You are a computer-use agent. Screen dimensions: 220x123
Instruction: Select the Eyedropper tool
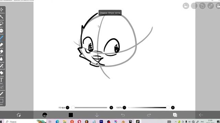1,94
